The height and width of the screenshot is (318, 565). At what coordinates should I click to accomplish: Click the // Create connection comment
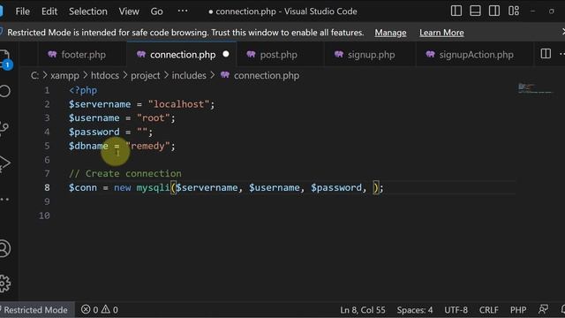point(125,173)
